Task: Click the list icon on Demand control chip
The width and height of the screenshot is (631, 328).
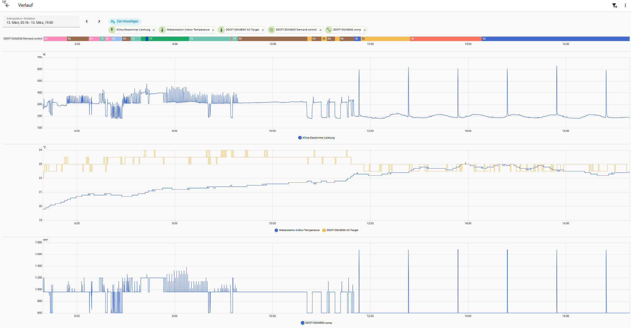Action: pos(271,30)
